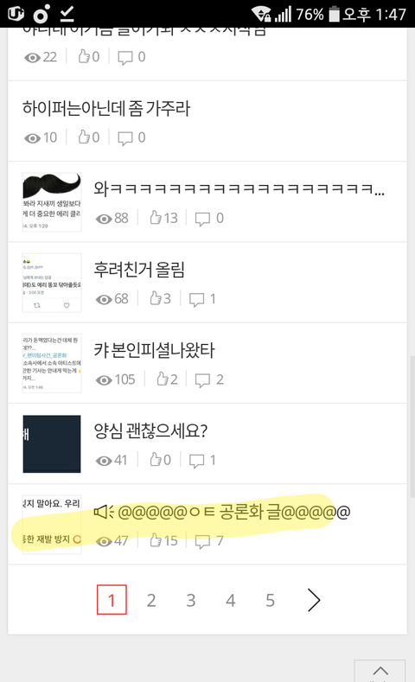415x682 pixels.
Task: Open the dark navy thumbnail image
Action: [52, 443]
